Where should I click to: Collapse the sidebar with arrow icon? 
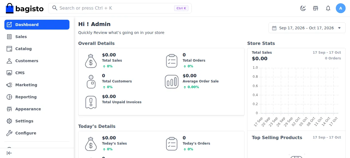coord(9,153)
